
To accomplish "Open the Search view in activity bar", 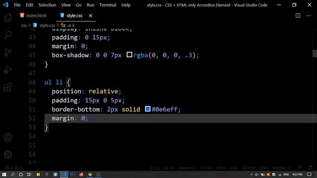I will pos(8,35).
